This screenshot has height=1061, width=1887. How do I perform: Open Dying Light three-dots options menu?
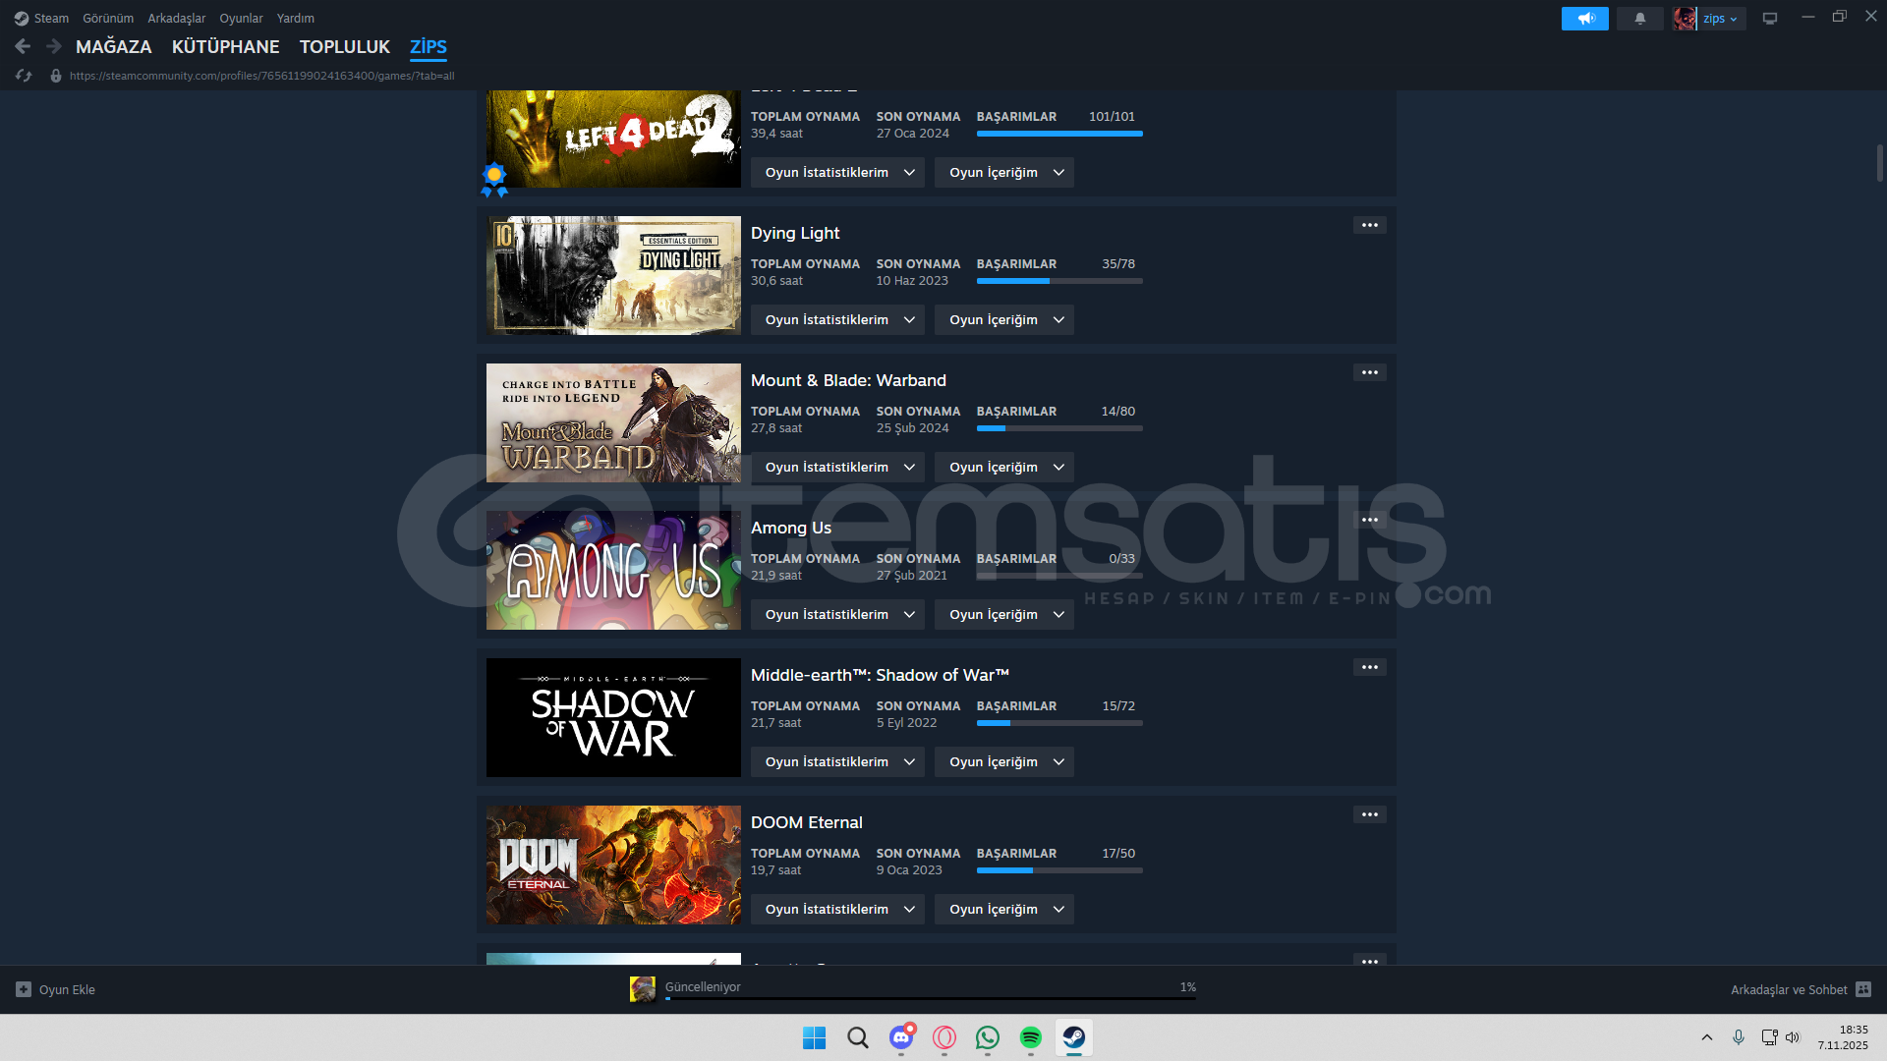1369,225
